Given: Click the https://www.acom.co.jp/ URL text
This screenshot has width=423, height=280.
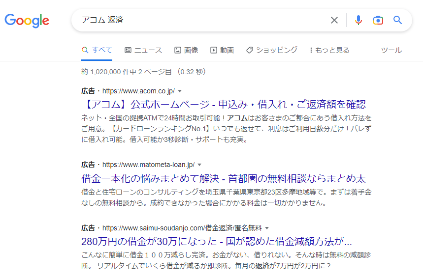Looking at the screenshot, I should click(138, 91).
